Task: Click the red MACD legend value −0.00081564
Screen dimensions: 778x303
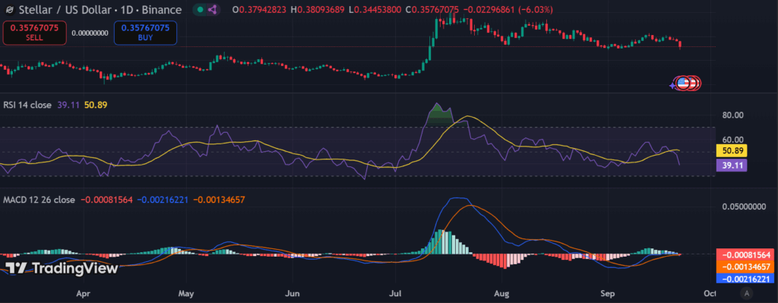Action: tap(107, 200)
